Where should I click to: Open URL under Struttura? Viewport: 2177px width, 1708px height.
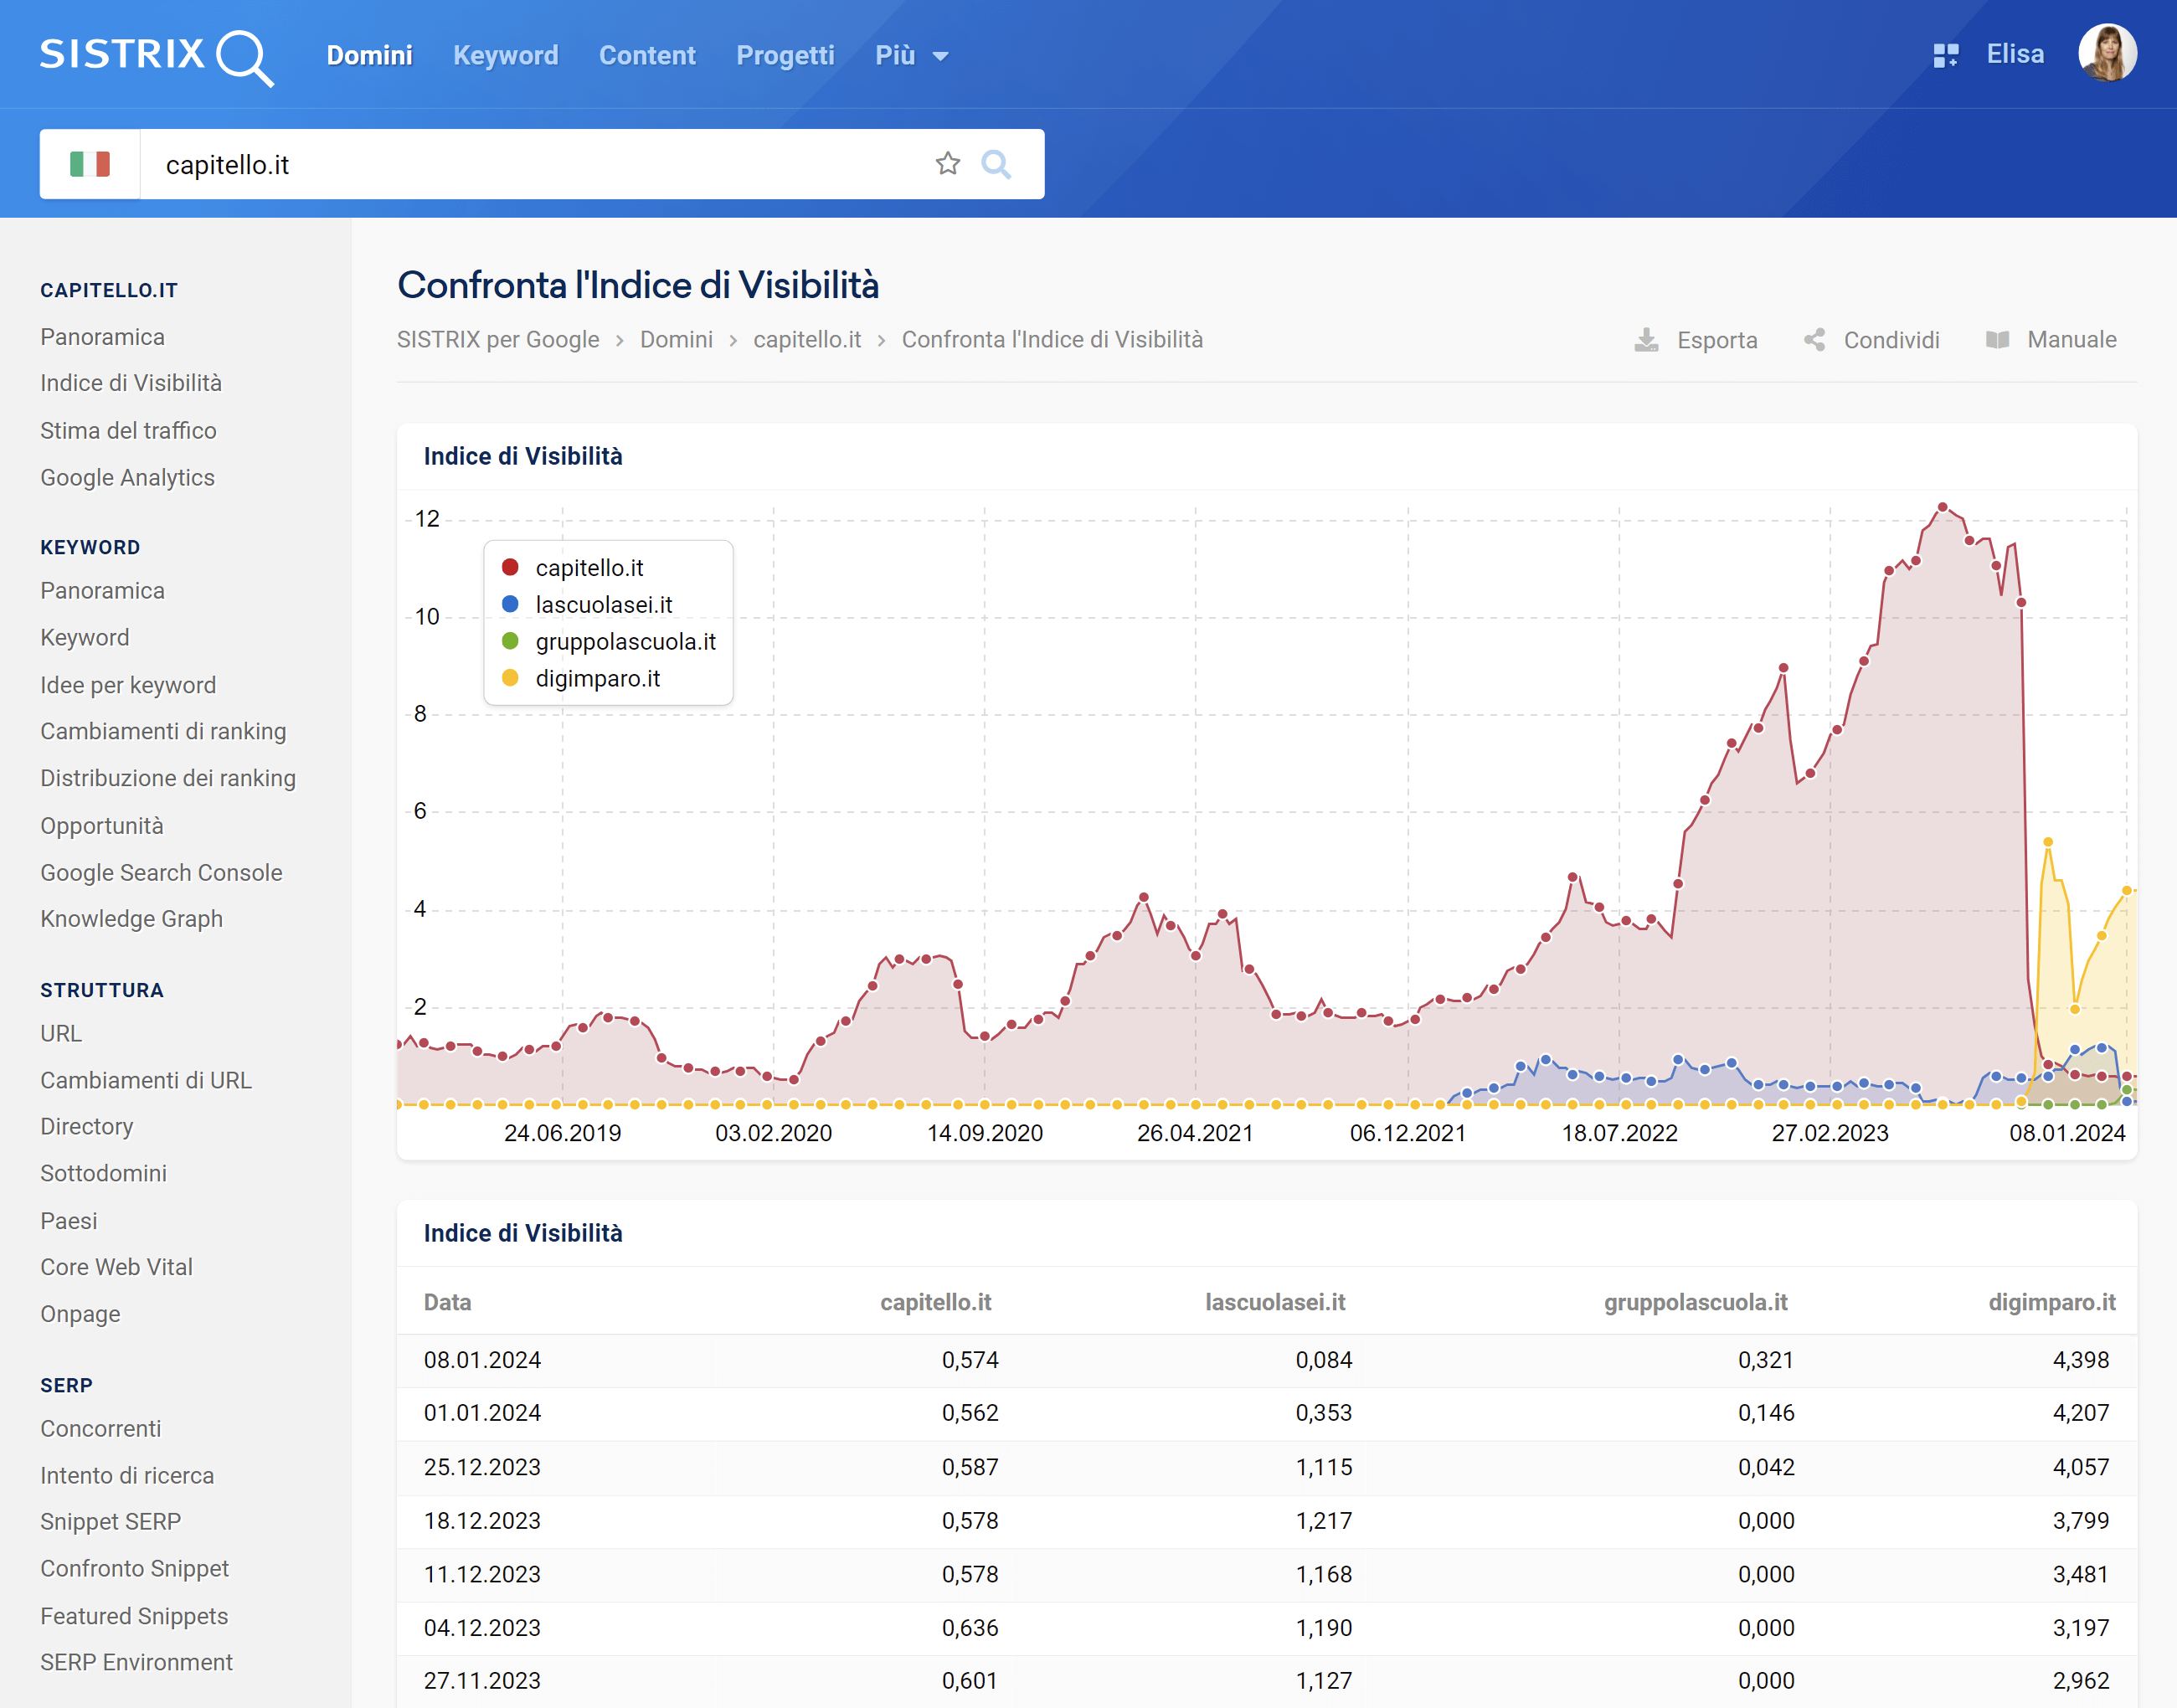pyautogui.click(x=61, y=1034)
